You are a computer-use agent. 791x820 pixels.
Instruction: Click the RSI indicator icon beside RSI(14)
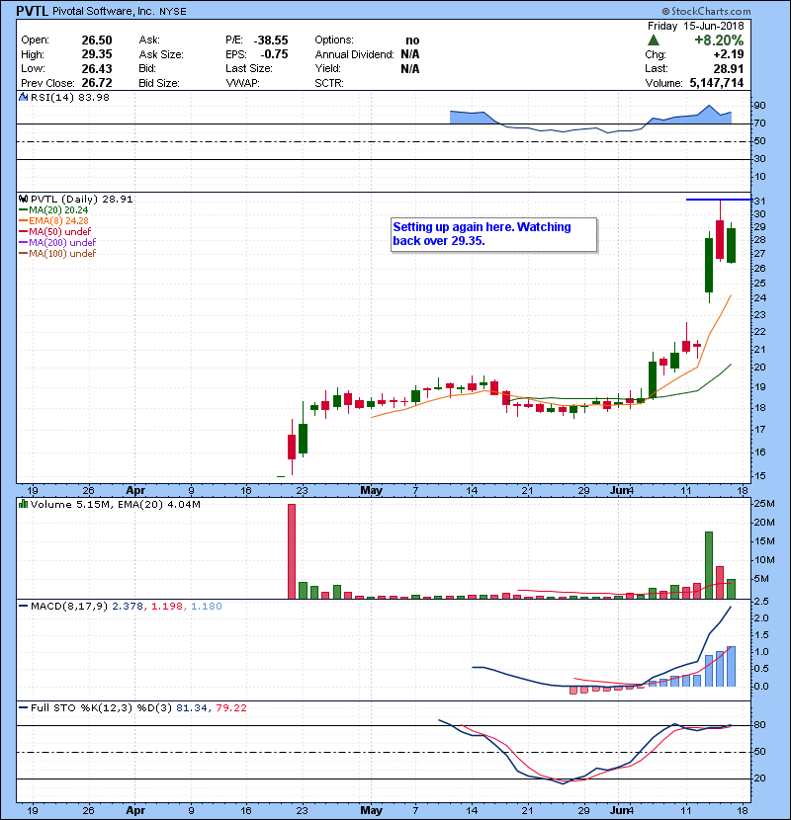coord(23,97)
